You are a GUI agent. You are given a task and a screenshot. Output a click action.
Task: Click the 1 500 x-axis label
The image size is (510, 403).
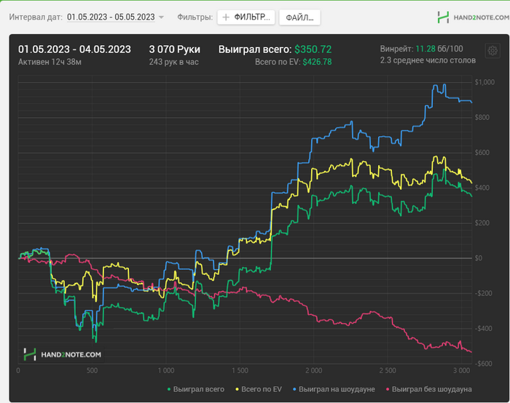[240, 370]
